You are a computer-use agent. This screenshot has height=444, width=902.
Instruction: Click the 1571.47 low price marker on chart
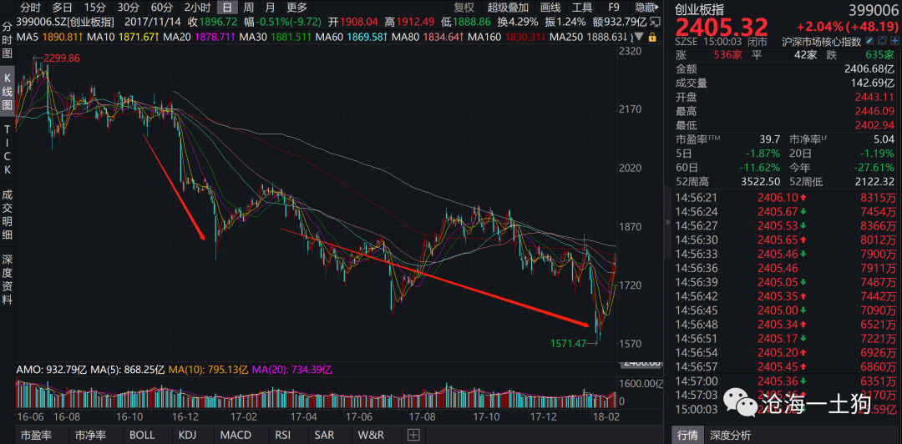click(x=567, y=343)
